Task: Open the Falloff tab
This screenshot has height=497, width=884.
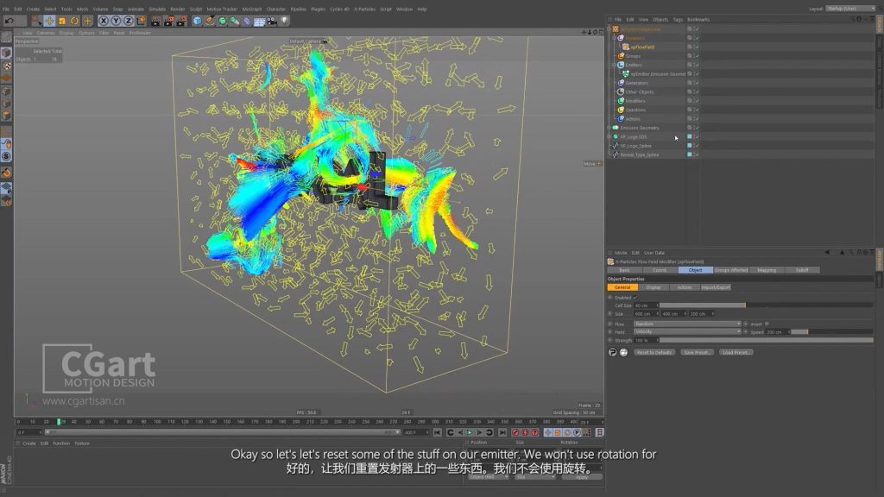Action: (802, 270)
